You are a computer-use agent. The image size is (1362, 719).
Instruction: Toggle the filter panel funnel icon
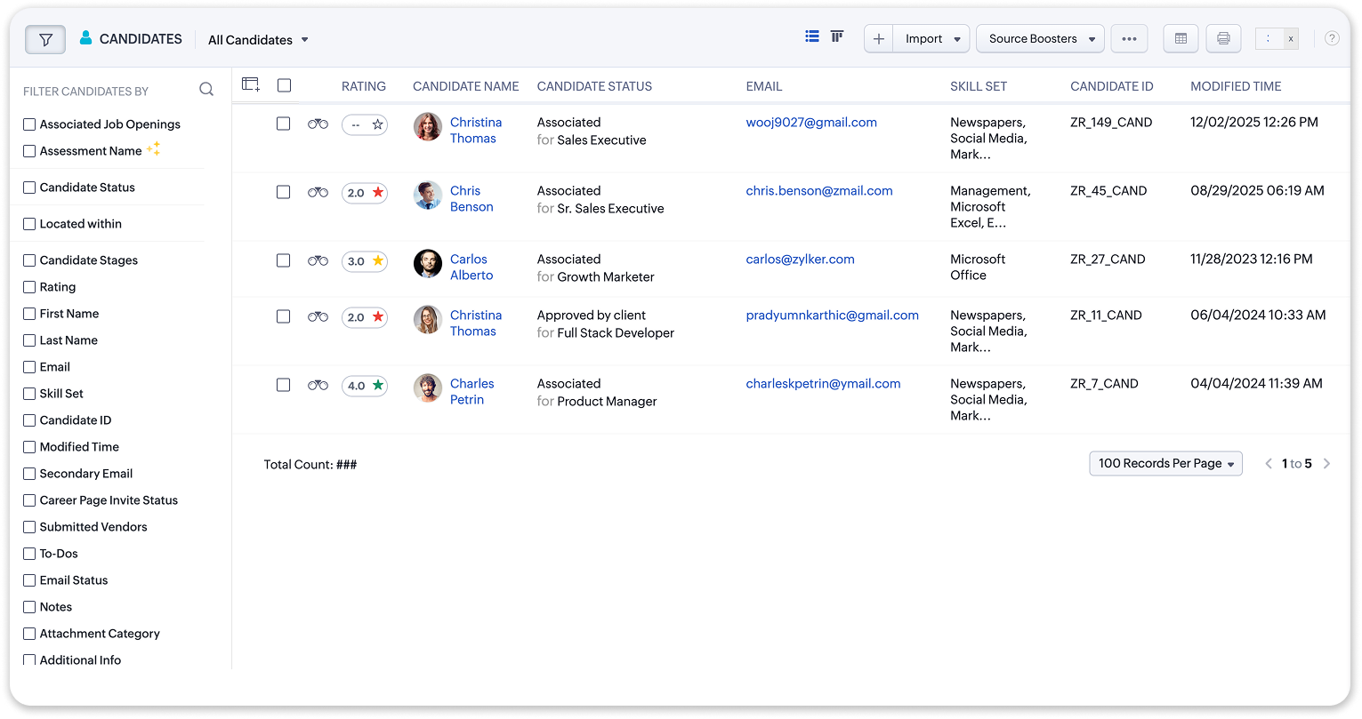[x=45, y=39]
